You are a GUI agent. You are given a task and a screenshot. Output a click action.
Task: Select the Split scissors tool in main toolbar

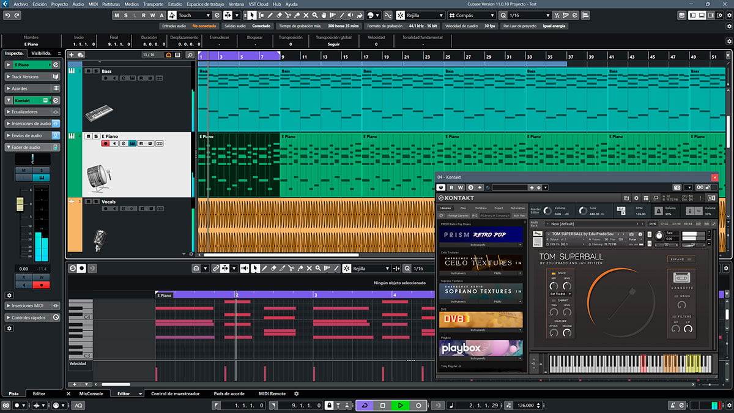coord(289,15)
